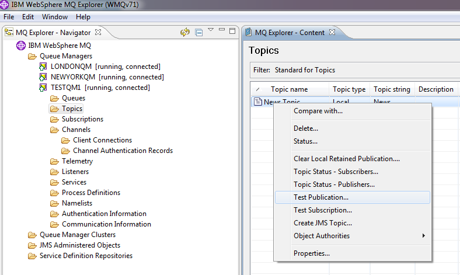Click the Topics folder icon
This screenshot has height=275, width=460.
54,109
